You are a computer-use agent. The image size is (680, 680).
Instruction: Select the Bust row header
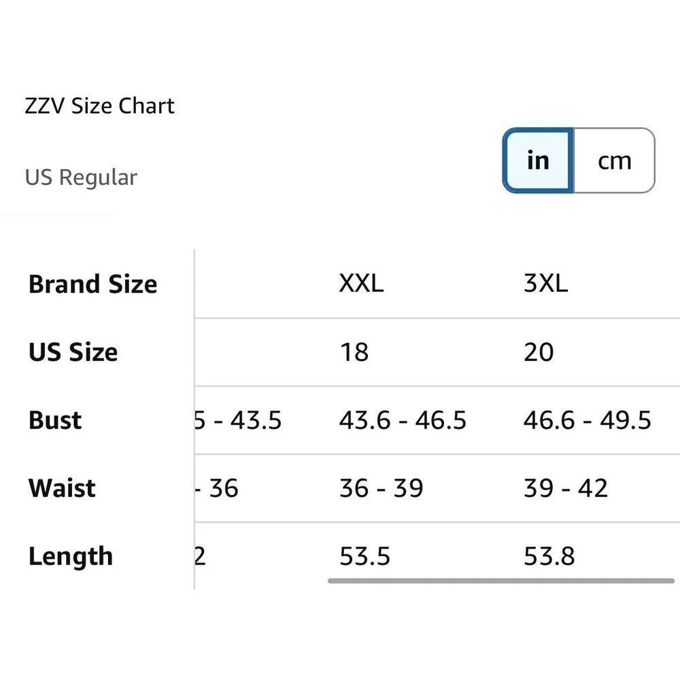(55, 420)
